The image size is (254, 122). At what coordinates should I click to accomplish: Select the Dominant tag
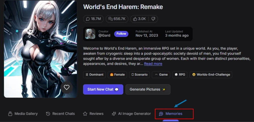coord(95,75)
